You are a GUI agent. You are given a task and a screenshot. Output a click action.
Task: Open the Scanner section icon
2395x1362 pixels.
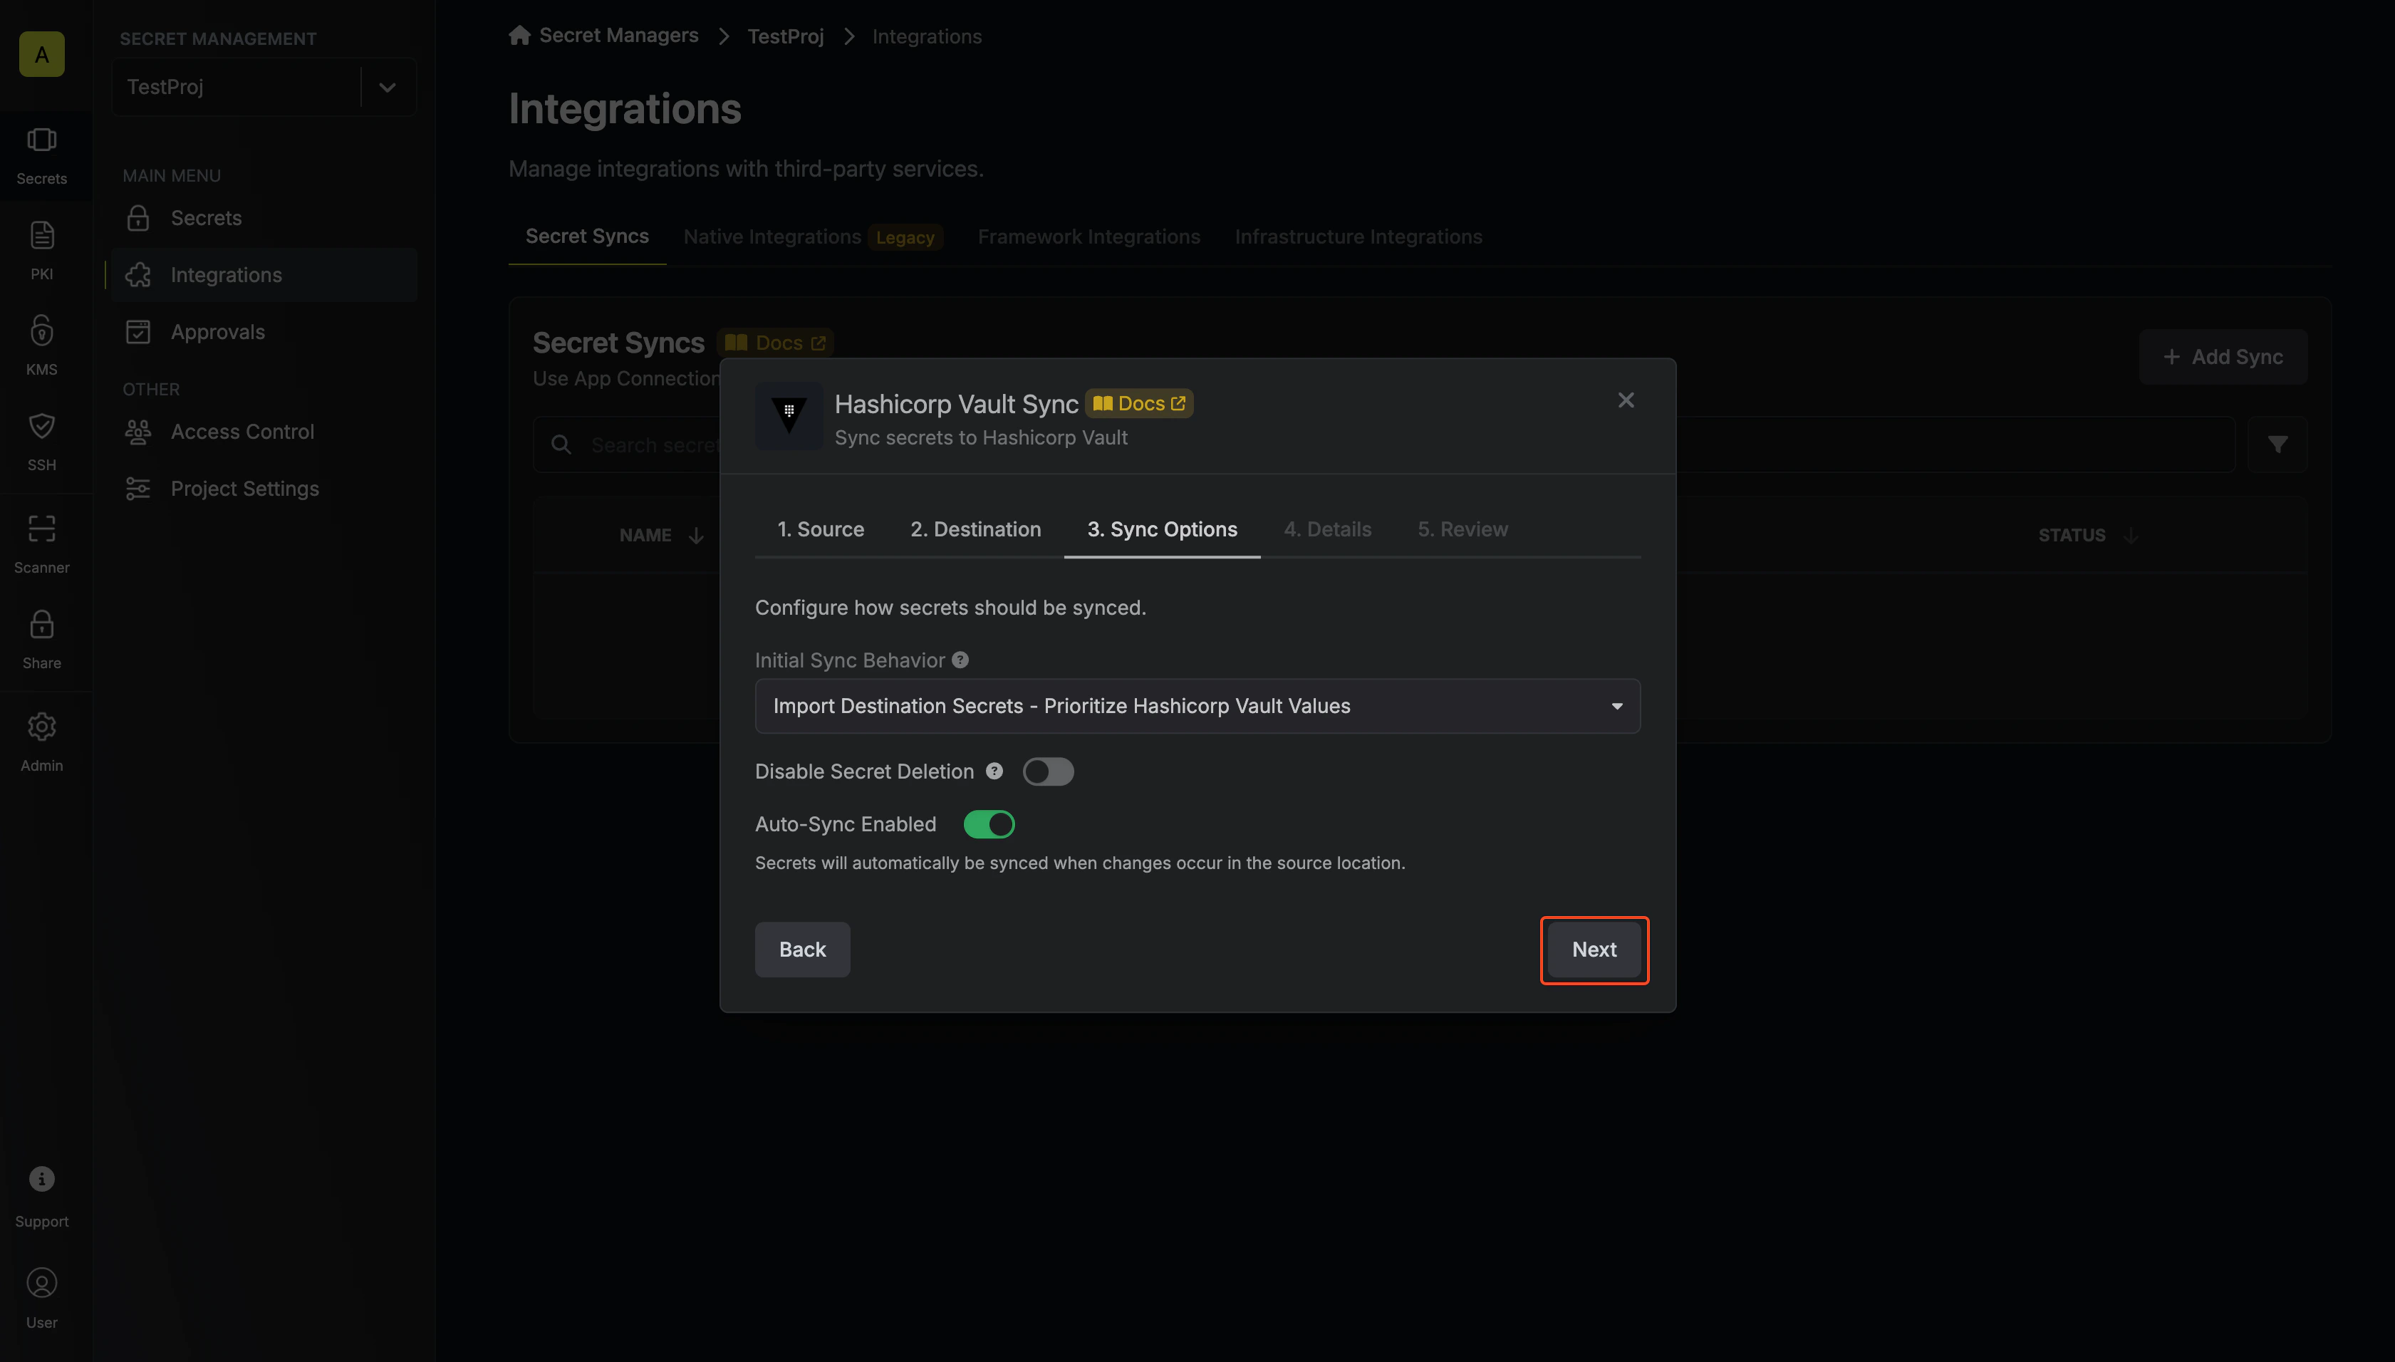41,529
